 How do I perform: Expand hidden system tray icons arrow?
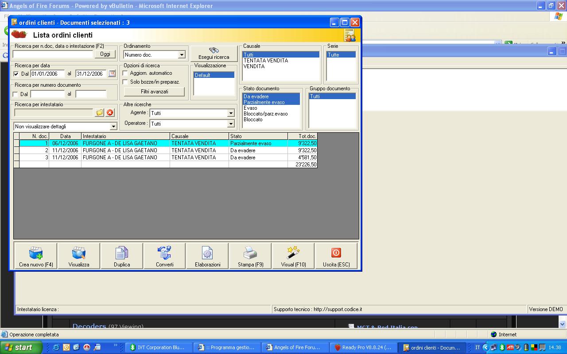486,347
